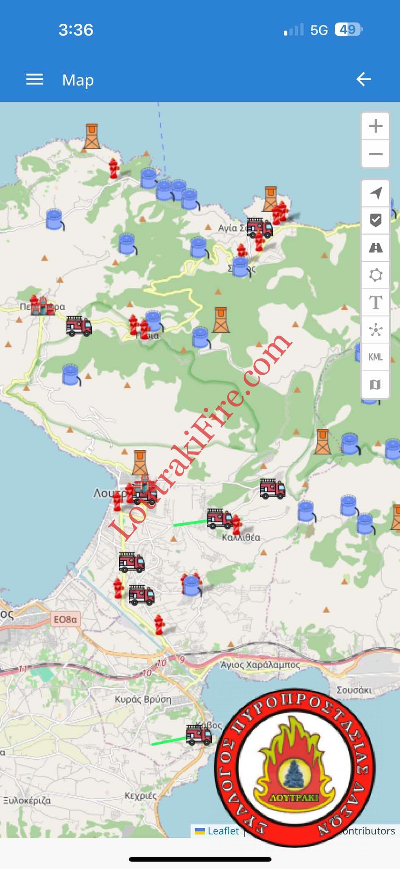Open the map layers icon

pos(375,384)
